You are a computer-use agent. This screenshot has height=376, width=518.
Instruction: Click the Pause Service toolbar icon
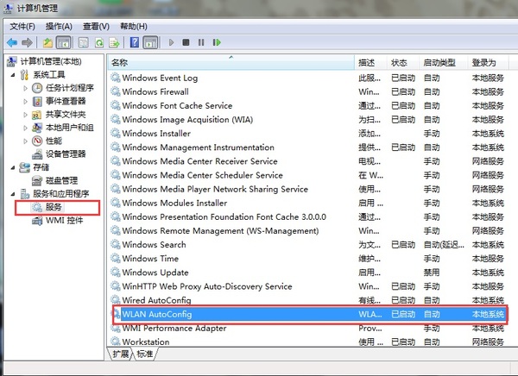[x=200, y=41]
